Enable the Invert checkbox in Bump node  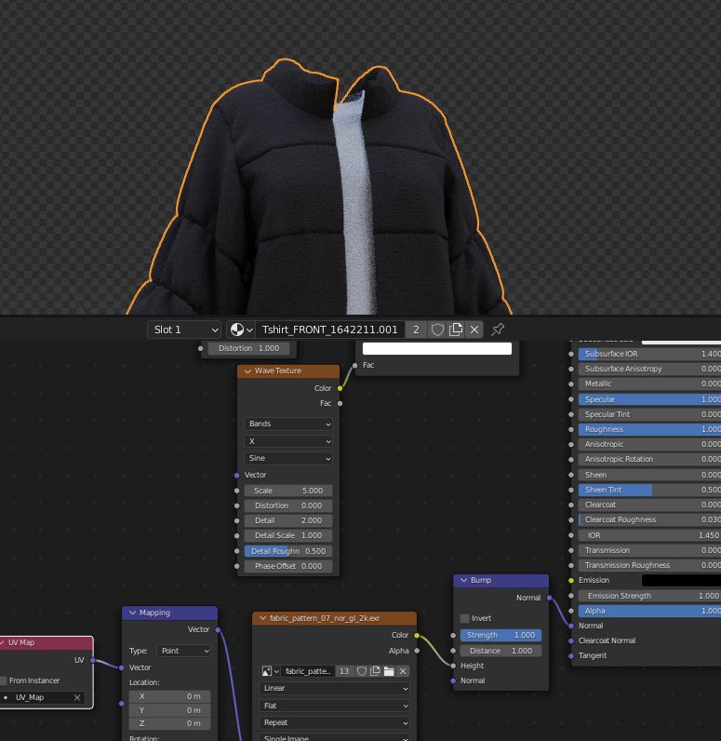click(x=464, y=618)
